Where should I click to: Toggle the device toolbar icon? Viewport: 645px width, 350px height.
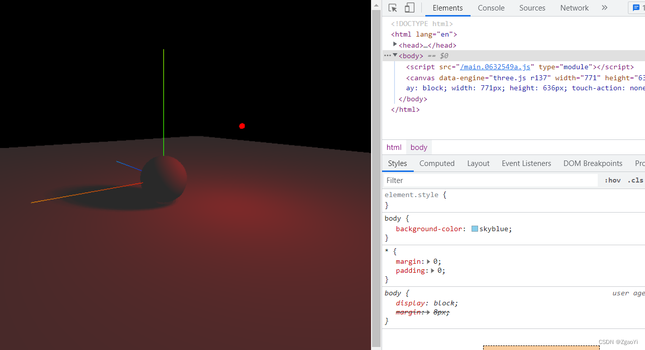point(410,8)
